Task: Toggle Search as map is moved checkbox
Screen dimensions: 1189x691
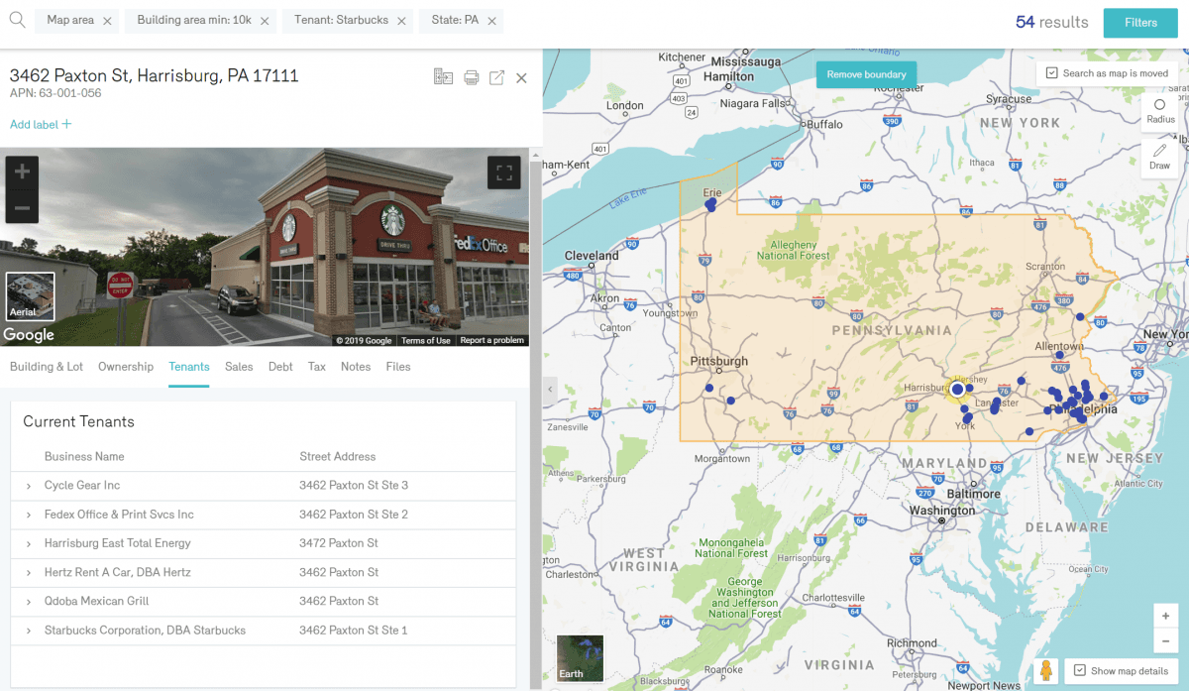Action: coord(1052,73)
